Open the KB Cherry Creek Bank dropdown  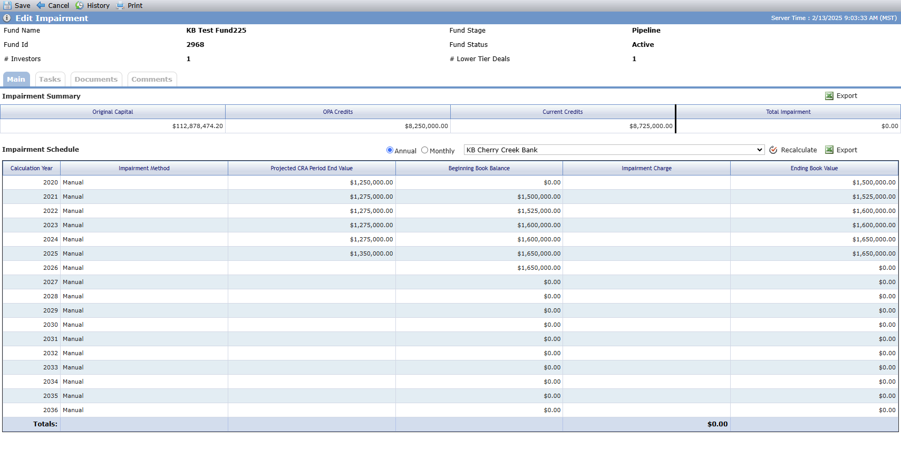click(614, 150)
